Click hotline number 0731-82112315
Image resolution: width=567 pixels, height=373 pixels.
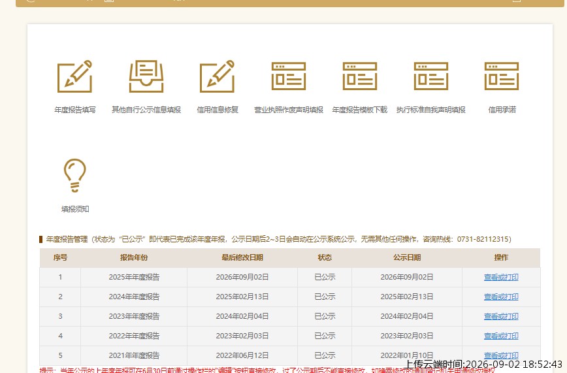[482, 239]
